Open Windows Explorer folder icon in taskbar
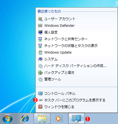This screenshot has height=124, width=118. coord(42,118)
